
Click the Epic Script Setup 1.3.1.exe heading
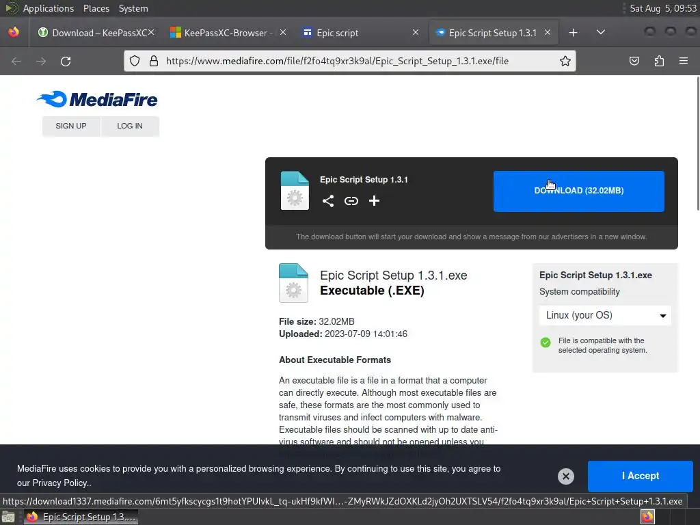pyautogui.click(x=393, y=275)
